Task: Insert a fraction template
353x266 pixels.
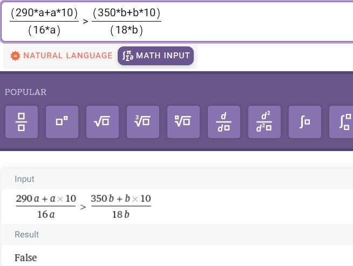Action: 22,122
